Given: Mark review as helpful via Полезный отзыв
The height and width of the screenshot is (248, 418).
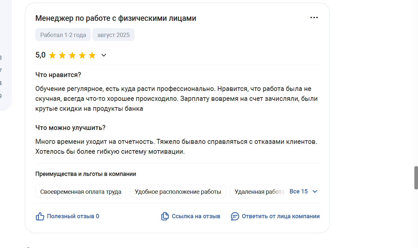Looking at the screenshot, I should point(73,216).
